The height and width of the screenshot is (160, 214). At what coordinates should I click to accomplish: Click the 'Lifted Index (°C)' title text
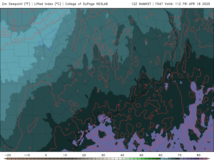(48, 4)
